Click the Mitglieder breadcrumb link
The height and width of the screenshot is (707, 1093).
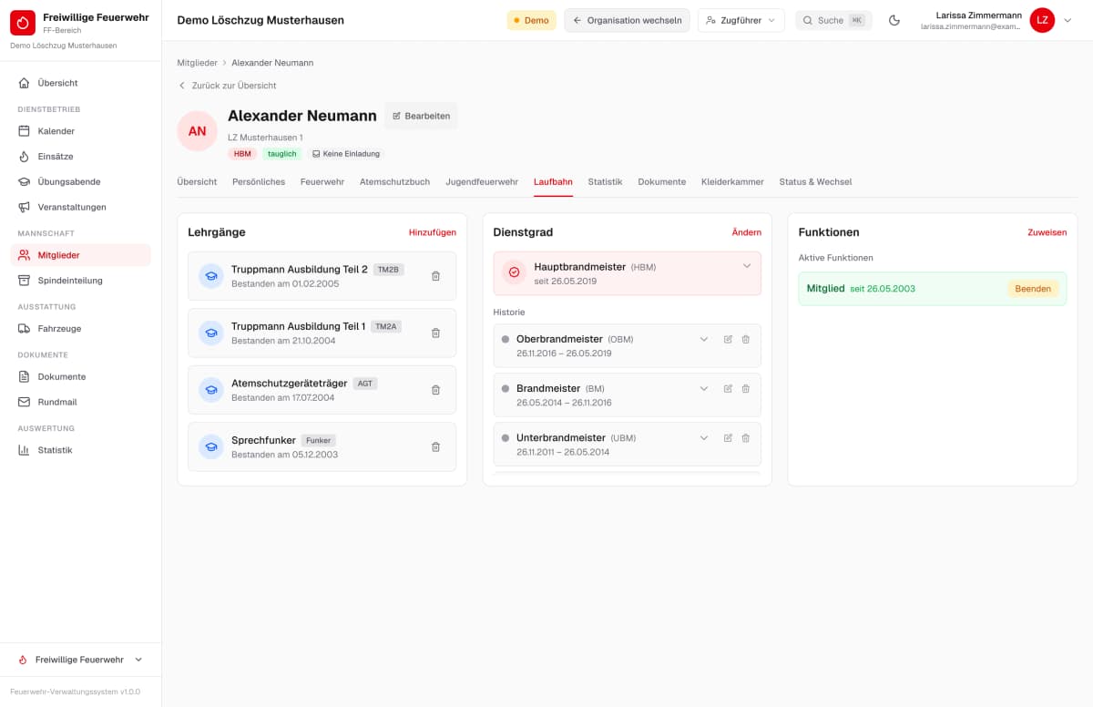(198, 63)
